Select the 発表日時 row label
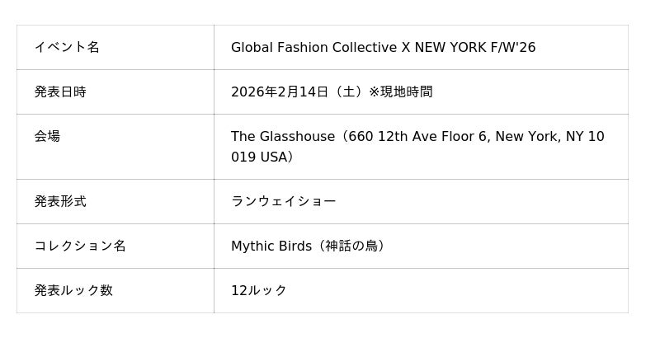Viewport: 660px width, 338px height. coord(60,92)
